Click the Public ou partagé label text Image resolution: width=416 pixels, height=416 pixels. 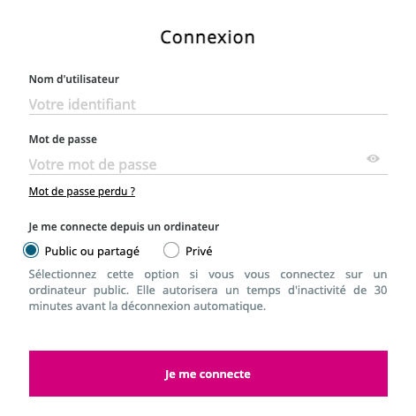[x=92, y=251]
